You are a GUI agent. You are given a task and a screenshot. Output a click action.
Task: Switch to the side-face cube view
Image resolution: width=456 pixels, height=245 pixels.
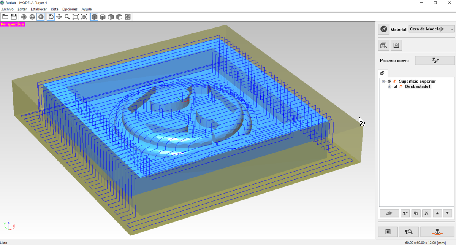[x=119, y=17]
